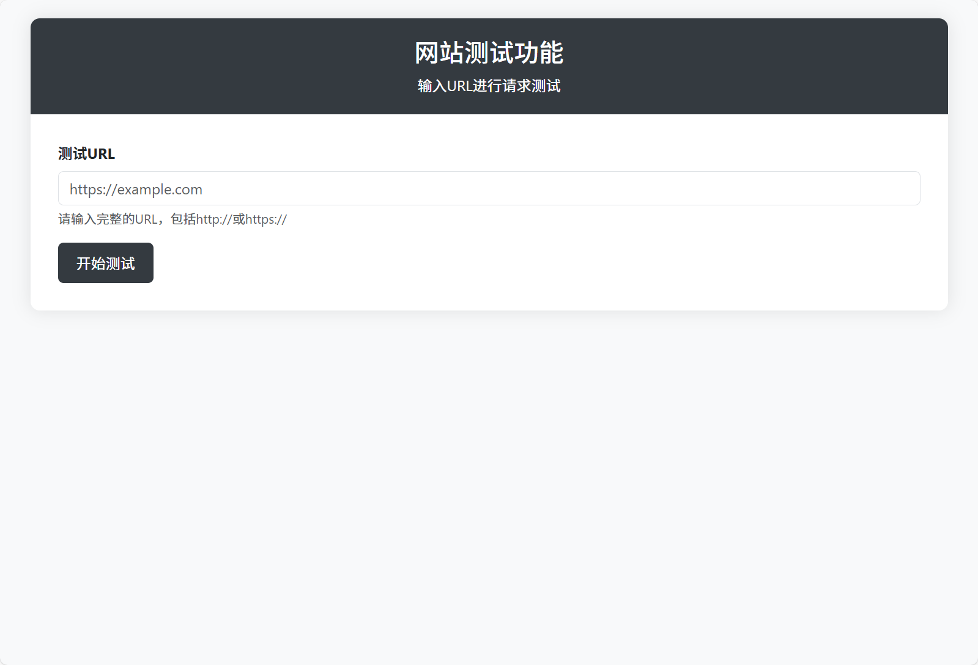The width and height of the screenshot is (978, 665).
Task: Click the helper text below URL input
Action: pos(172,219)
